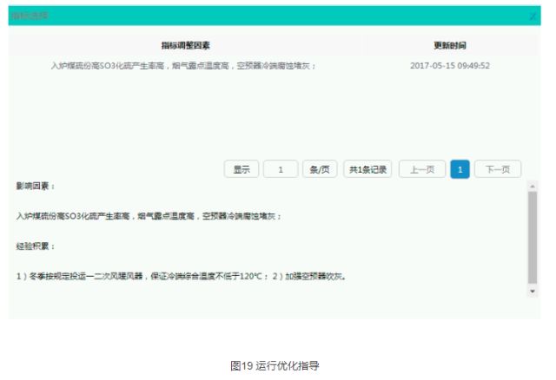Click the 影响因素 label
Screen dimensions: 556x380
(36, 186)
